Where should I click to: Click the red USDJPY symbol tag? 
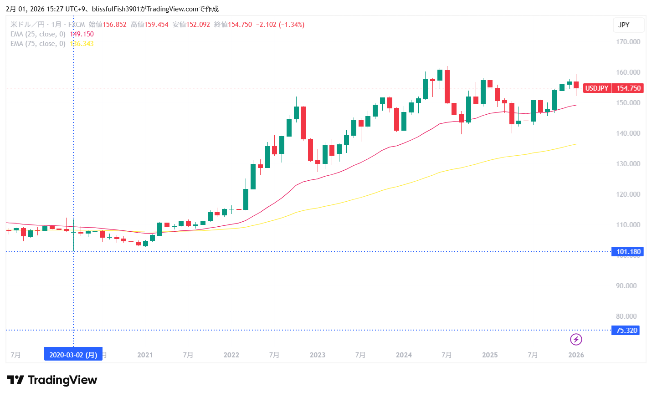(x=596, y=88)
